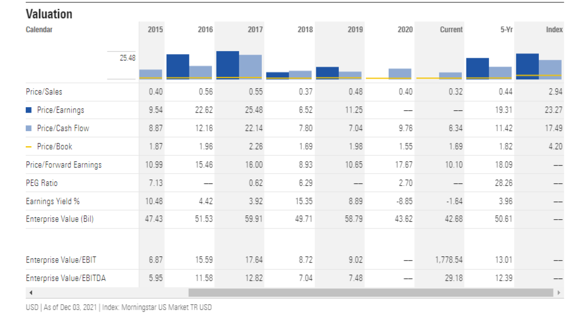Click the Calendar header label
This screenshot has height=313, width=573.
click(39, 30)
